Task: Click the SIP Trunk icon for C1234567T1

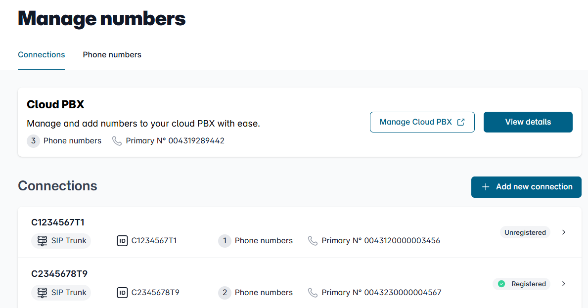Action: [43, 241]
